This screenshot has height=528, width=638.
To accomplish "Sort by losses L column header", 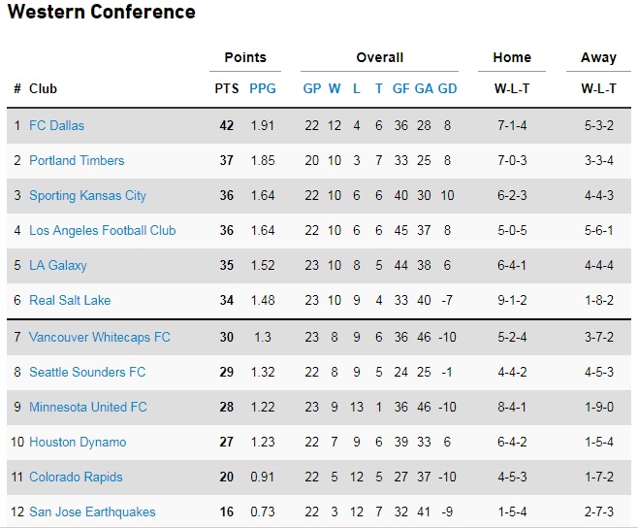I will pyautogui.click(x=357, y=88).
